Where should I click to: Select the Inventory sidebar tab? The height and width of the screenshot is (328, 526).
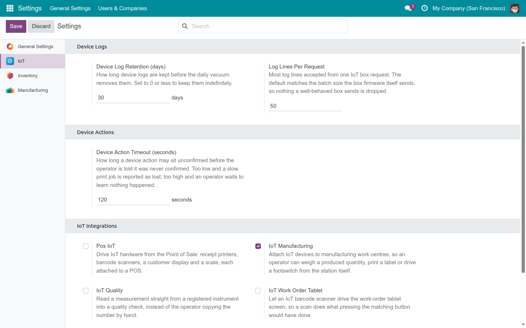pos(33,75)
